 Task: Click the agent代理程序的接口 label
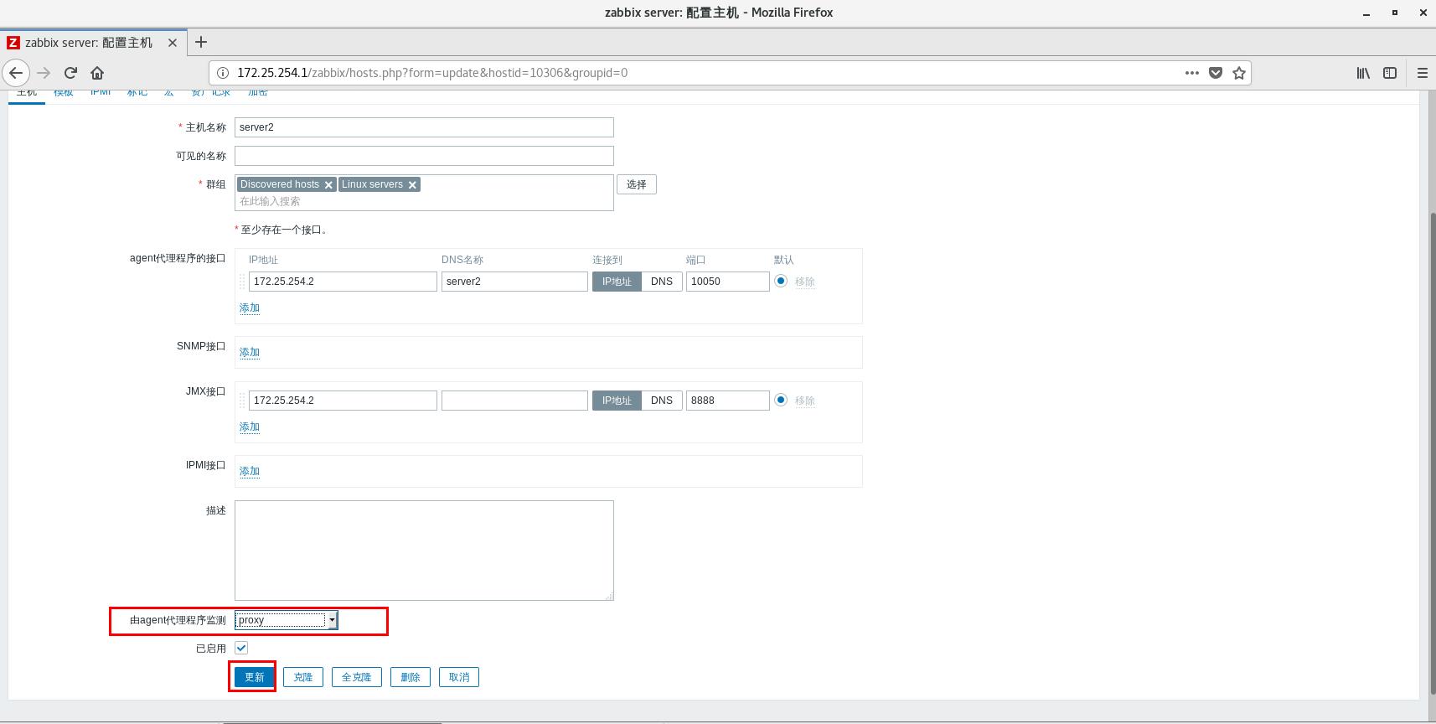[x=178, y=258]
